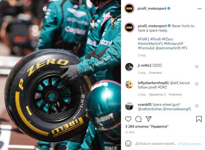Save the post with the bookmark icon

coord(199,119)
